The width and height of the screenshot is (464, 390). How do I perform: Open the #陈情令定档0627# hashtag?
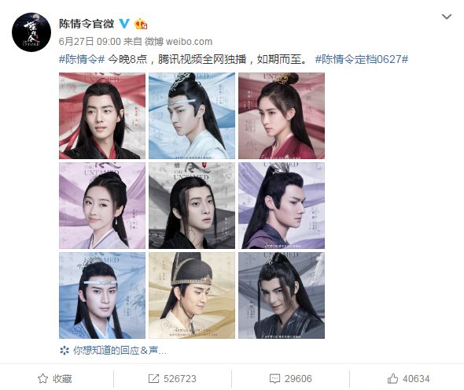(362, 59)
